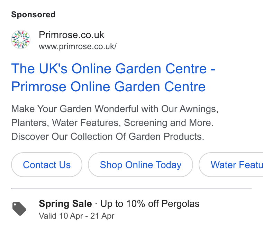Select the Contact Us chip
Image resolution: width=263 pixels, height=229 pixels.
[47, 165]
